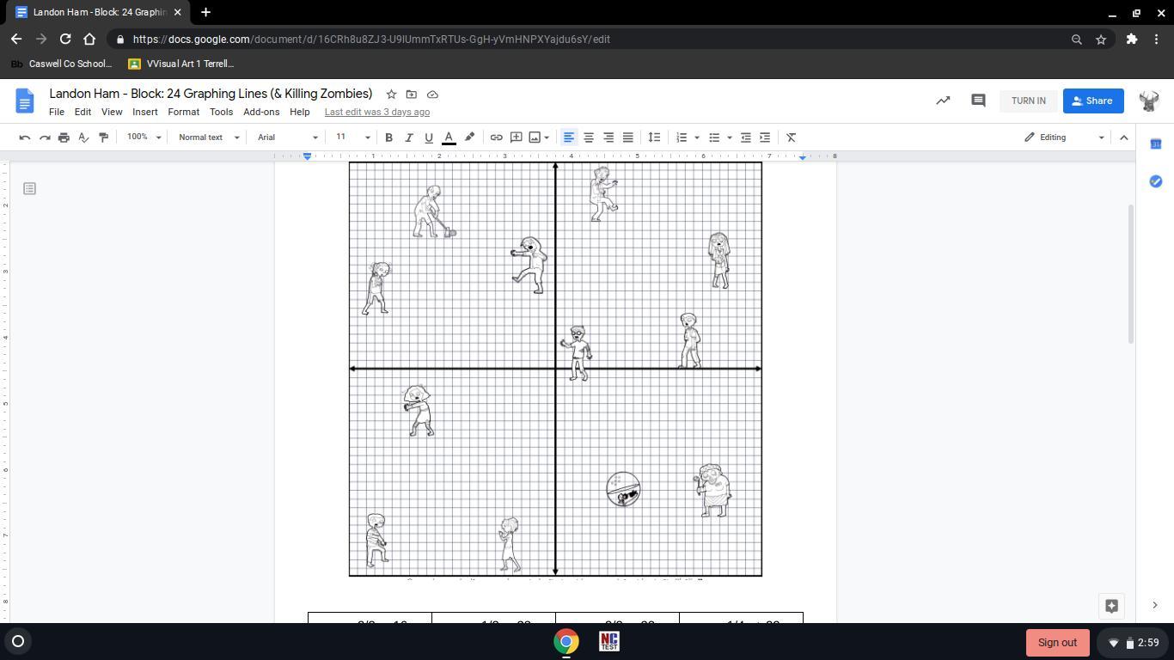
Task: Click the Clear formatting icon
Action: pos(792,137)
